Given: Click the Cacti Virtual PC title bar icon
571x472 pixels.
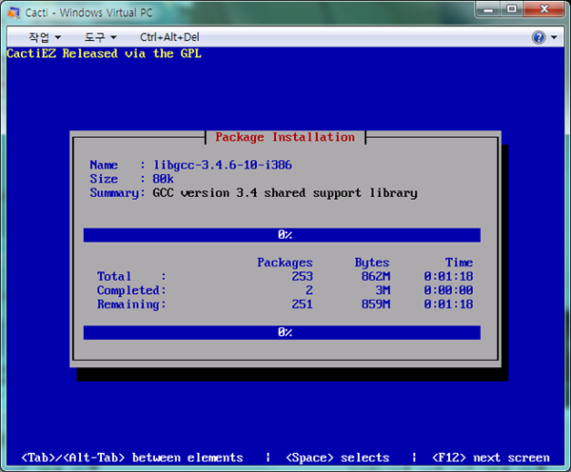Looking at the screenshot, I should click(13, 12).
